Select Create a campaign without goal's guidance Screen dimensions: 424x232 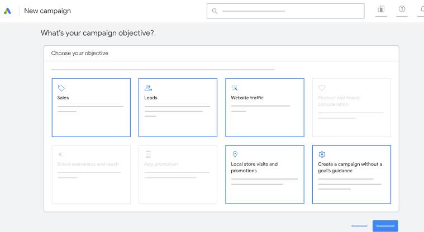click(x=351, y=175)
